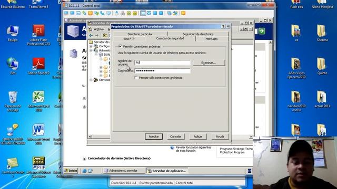Click the Administre su servidor scrollbar up arrow

pos(270,42)
